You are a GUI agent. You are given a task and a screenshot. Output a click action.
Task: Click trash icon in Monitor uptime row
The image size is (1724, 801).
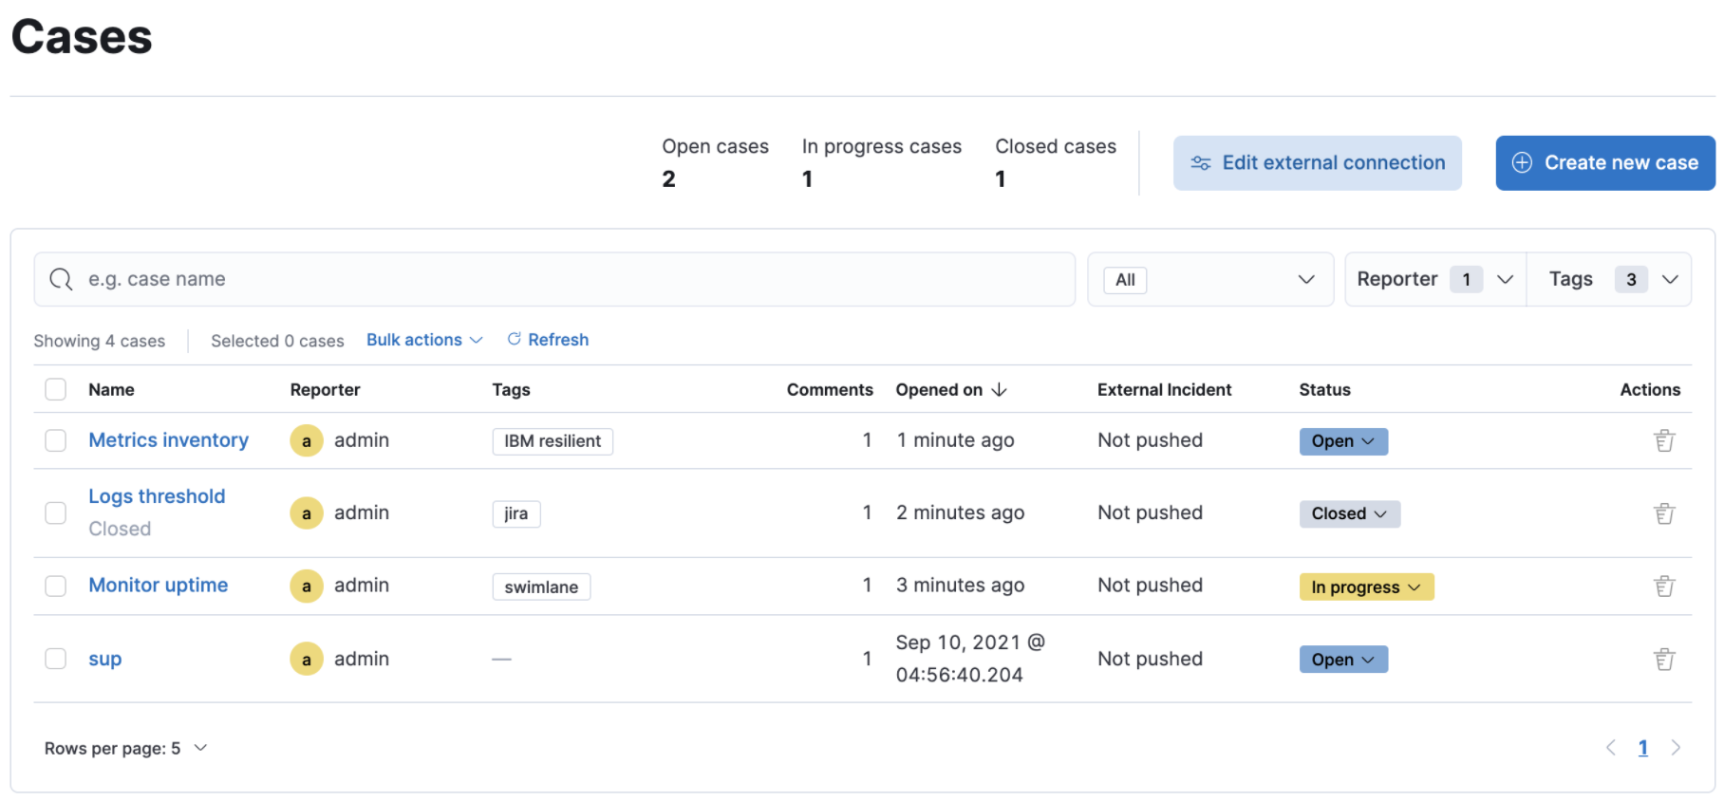click(x=1663, y=587)
